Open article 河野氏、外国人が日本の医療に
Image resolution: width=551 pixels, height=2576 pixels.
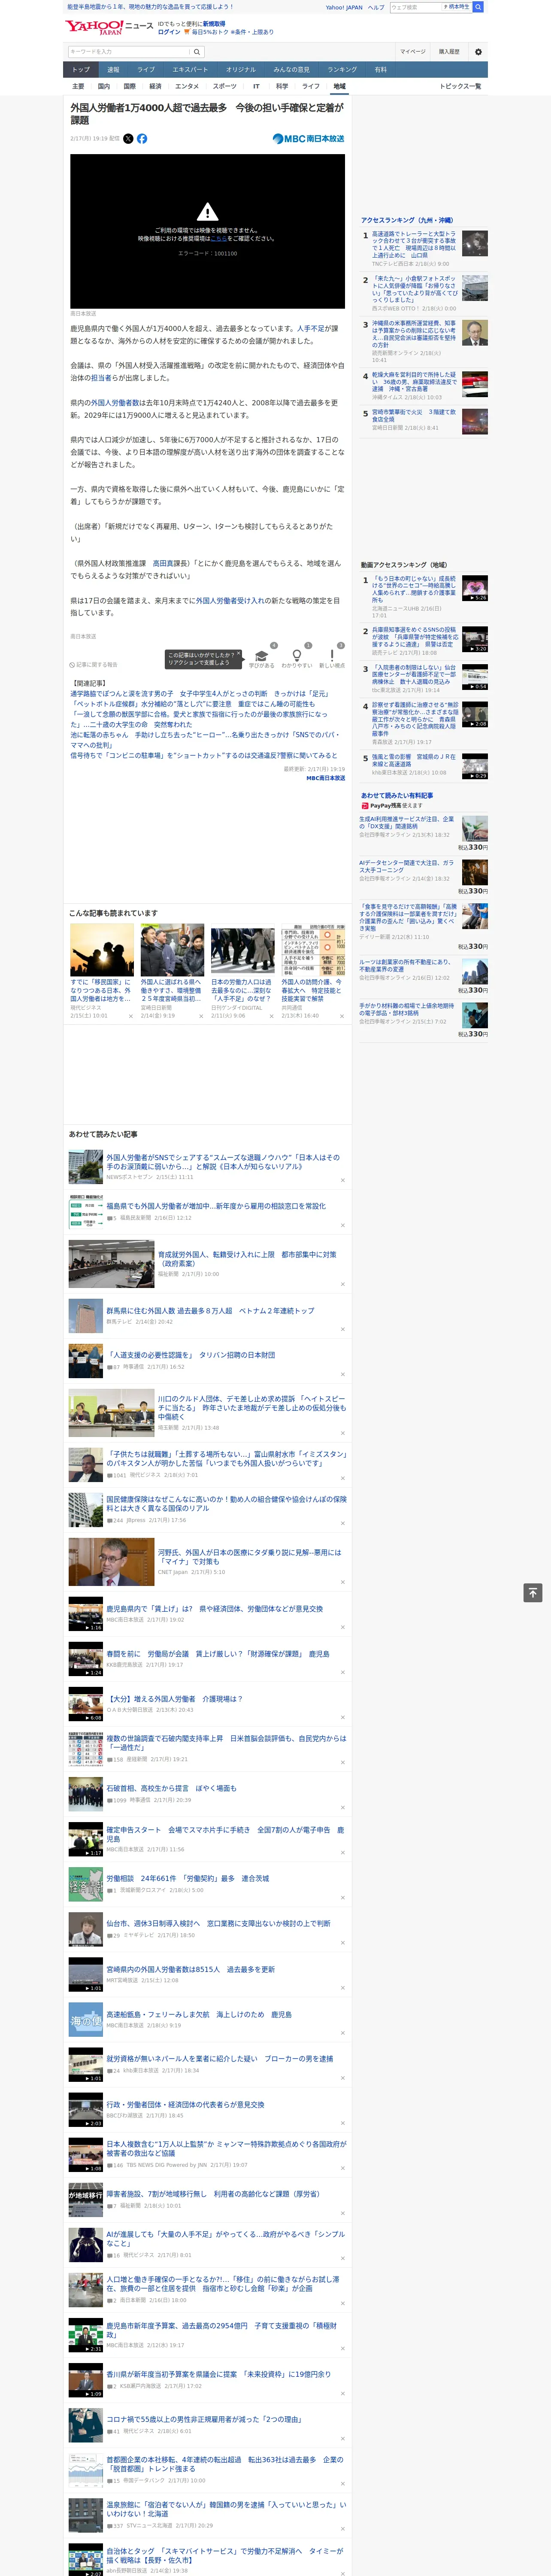[x=250, y=1558]
